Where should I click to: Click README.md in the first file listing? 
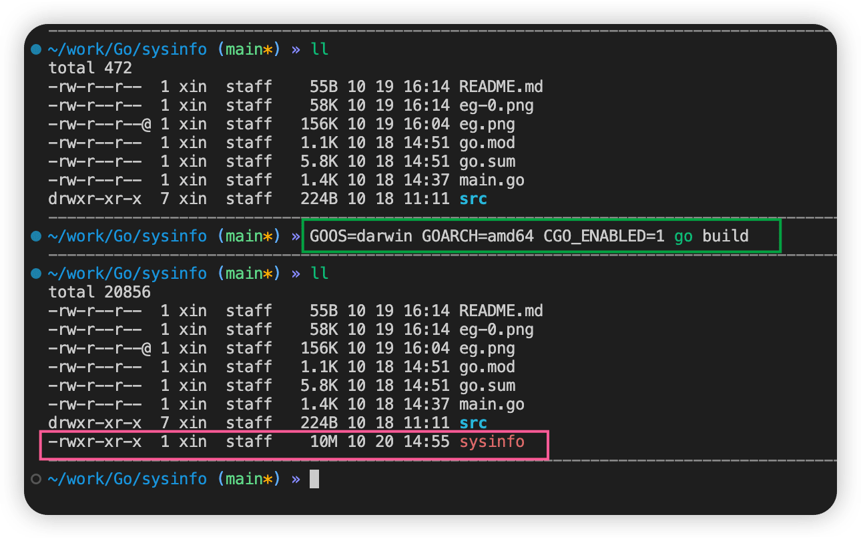pos(501,87)
